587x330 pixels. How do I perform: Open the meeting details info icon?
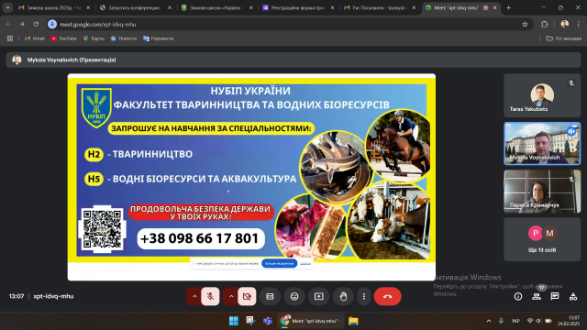518,296
